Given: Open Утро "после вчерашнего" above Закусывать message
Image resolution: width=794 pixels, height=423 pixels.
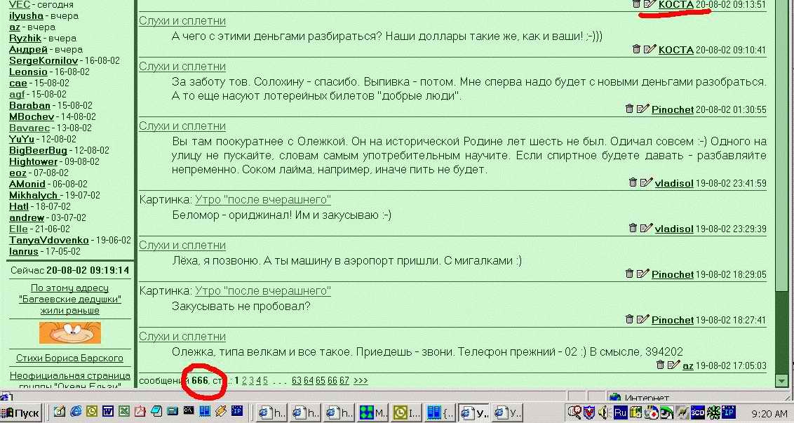Looking at the screenshot, I should [x=263, y=291].
